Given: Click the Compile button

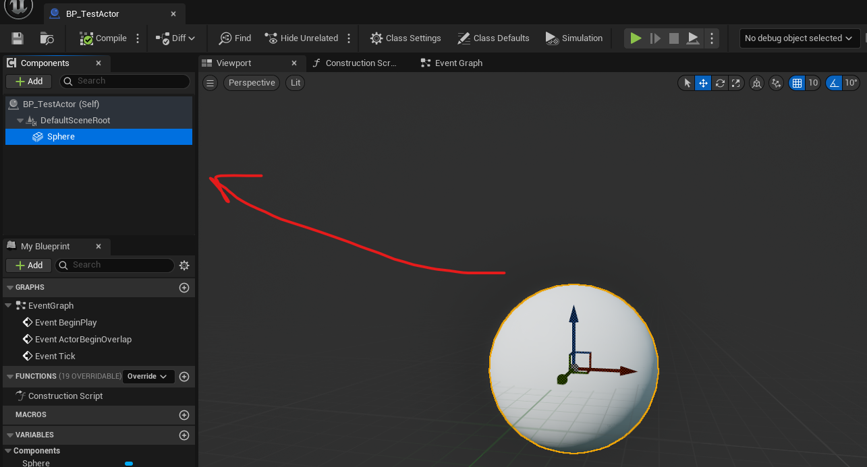Looking at the screenshot, I should click(103, 38).
